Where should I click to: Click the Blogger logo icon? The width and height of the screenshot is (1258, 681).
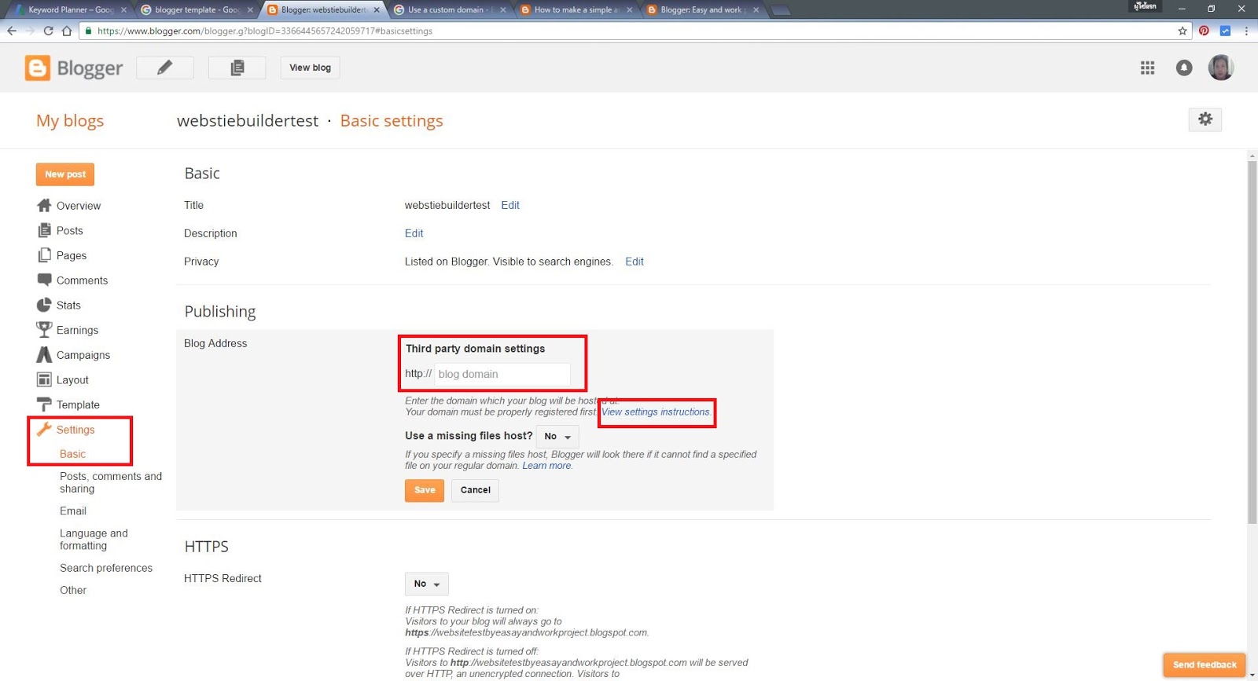click(38, 68)
